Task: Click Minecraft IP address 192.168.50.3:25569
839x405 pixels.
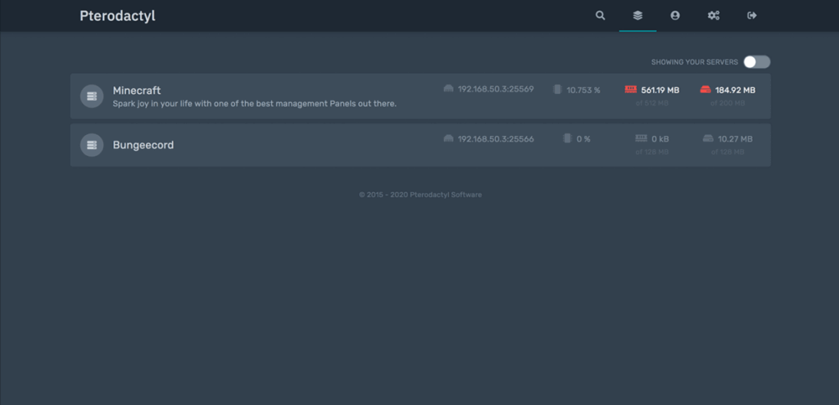Action: (496, 89)
